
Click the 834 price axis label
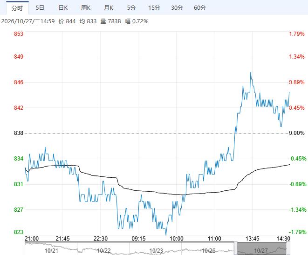19,159
